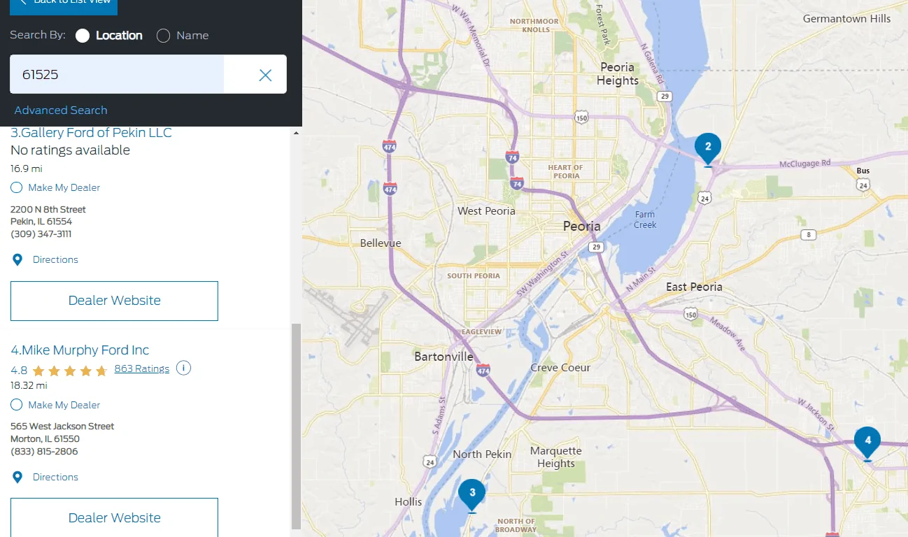Click location pin icon for Mike Murphy directions
The height and width of the screenshot is (537, 908).
pyautogui.click(x=17, y=478)
